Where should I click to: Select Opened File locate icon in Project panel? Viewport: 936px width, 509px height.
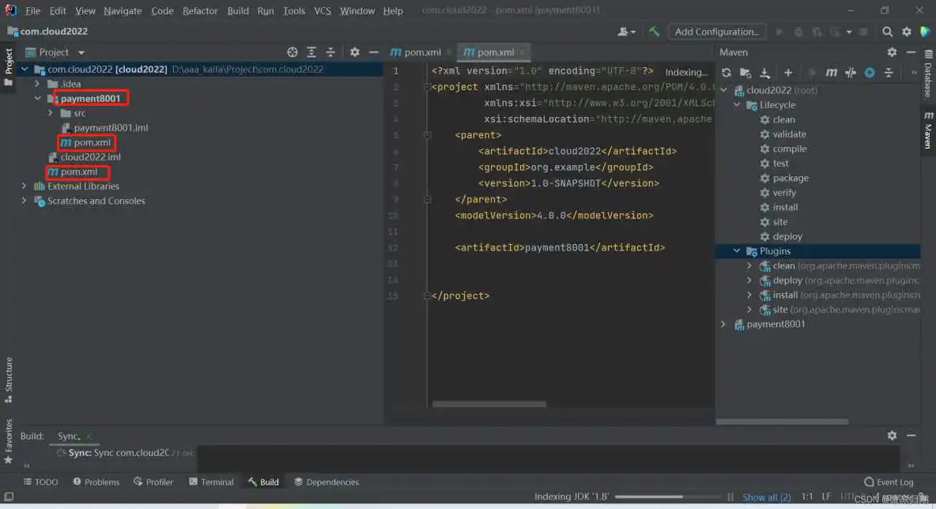(292, 52)
